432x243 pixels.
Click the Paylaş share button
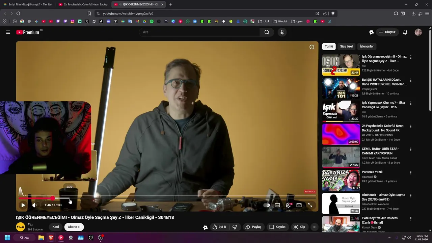[253, 227]
